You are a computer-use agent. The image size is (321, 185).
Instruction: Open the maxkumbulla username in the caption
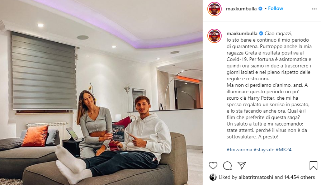pyautogui.click(x=242, y=33)
